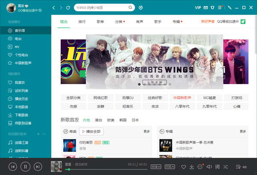Open the 轻音乐 category
Viewport: 257px width, 175px height.
[128, 107]
